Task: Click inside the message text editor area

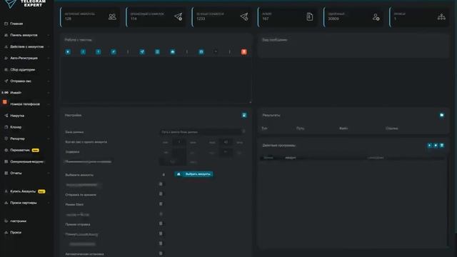Action: click(156, 79)
